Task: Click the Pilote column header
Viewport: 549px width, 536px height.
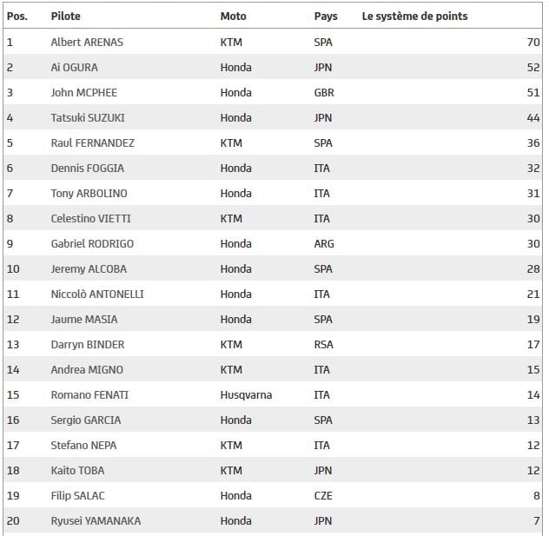Action: (66, 16)
